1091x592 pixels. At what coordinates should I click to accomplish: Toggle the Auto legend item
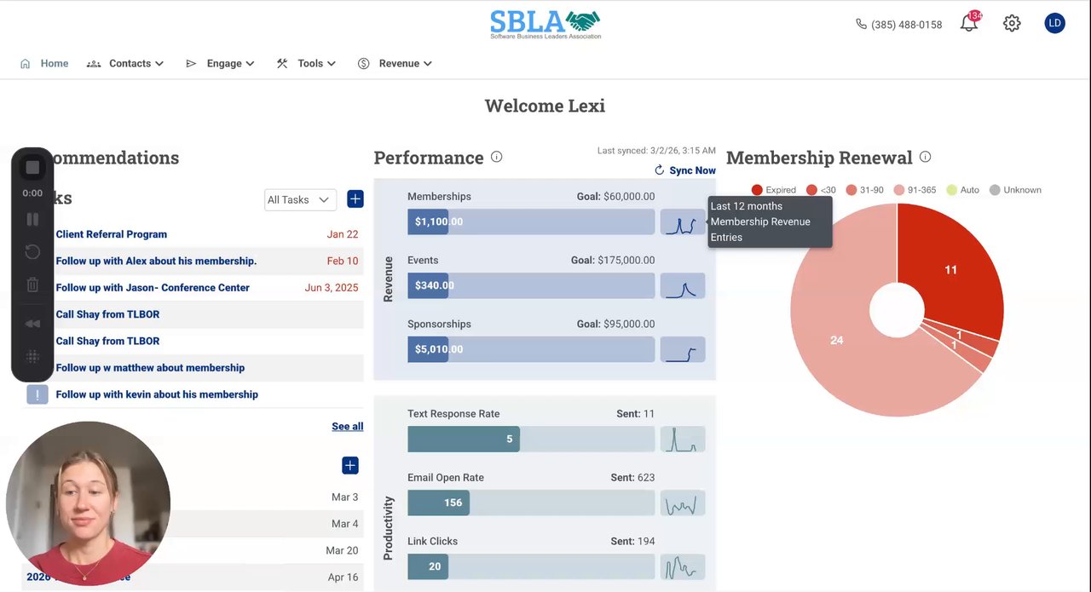(963, 190)
